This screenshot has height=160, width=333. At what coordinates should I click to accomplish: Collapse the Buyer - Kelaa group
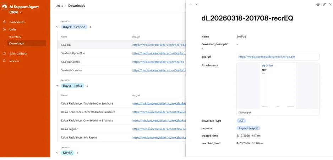[57, 86]
